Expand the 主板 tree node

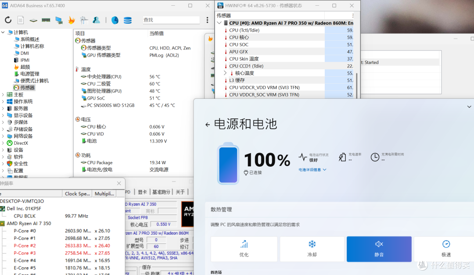(3, 95)
